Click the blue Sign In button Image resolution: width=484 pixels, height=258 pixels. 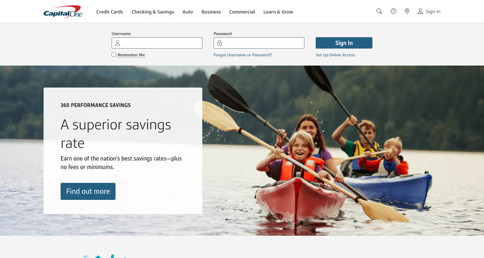[x=344, y=43]
